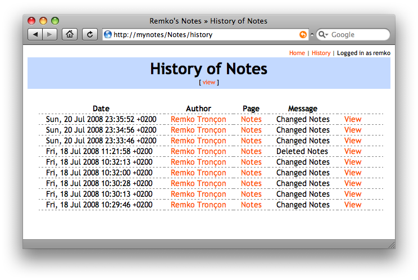View the oldest revision from 10:29:46
This screenshot has width=418, height=280.
352,205
